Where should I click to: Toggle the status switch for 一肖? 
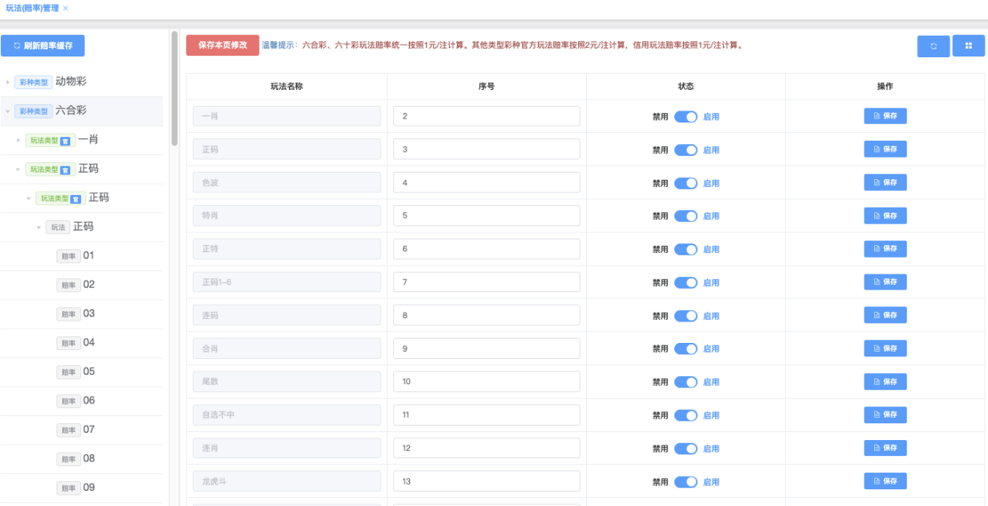click(685, 117)
